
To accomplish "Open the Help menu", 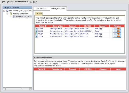I will pos(35,2).
